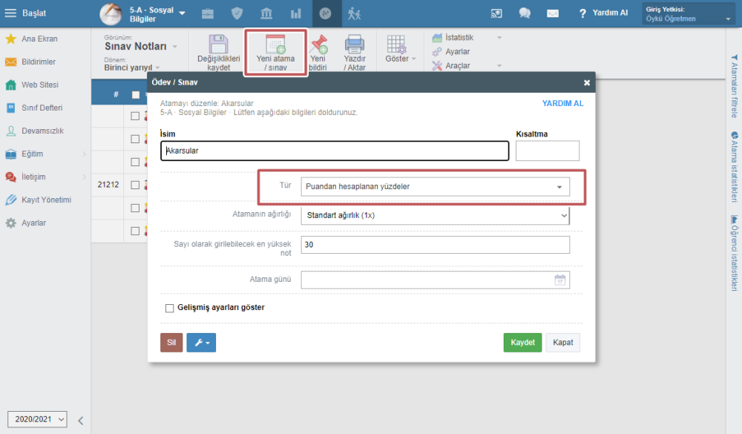Open the bar chart icon in top bar
The width and height of the screenshot is (742, 434).
pos(296,14)
